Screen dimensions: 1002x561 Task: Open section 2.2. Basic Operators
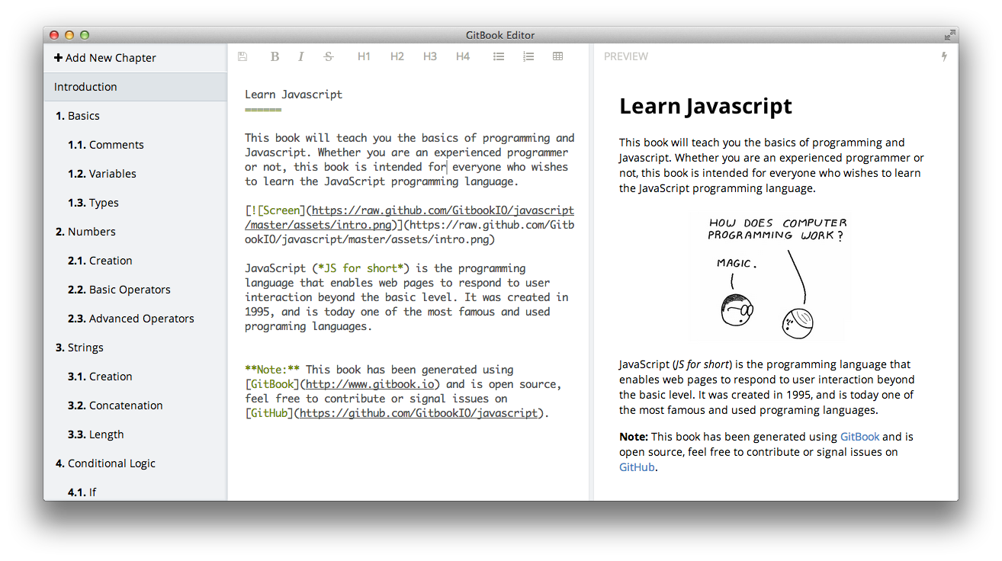136,290
